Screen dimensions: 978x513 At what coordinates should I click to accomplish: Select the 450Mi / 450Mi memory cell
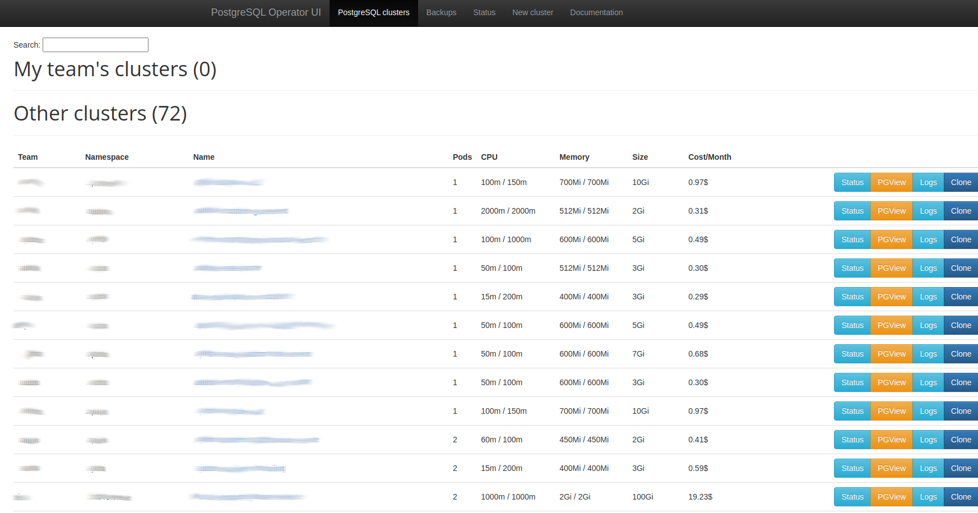tap(584, 440)
